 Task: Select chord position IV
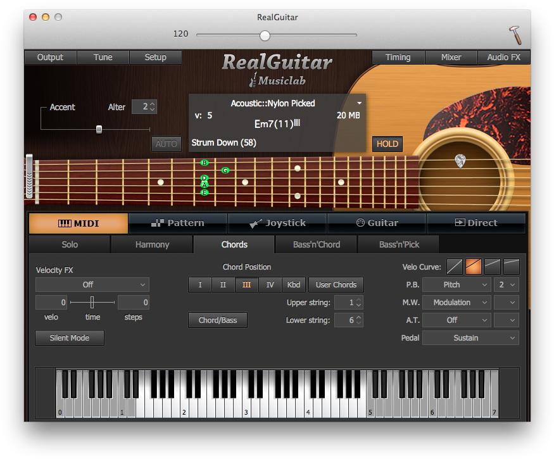click(270, 285)
